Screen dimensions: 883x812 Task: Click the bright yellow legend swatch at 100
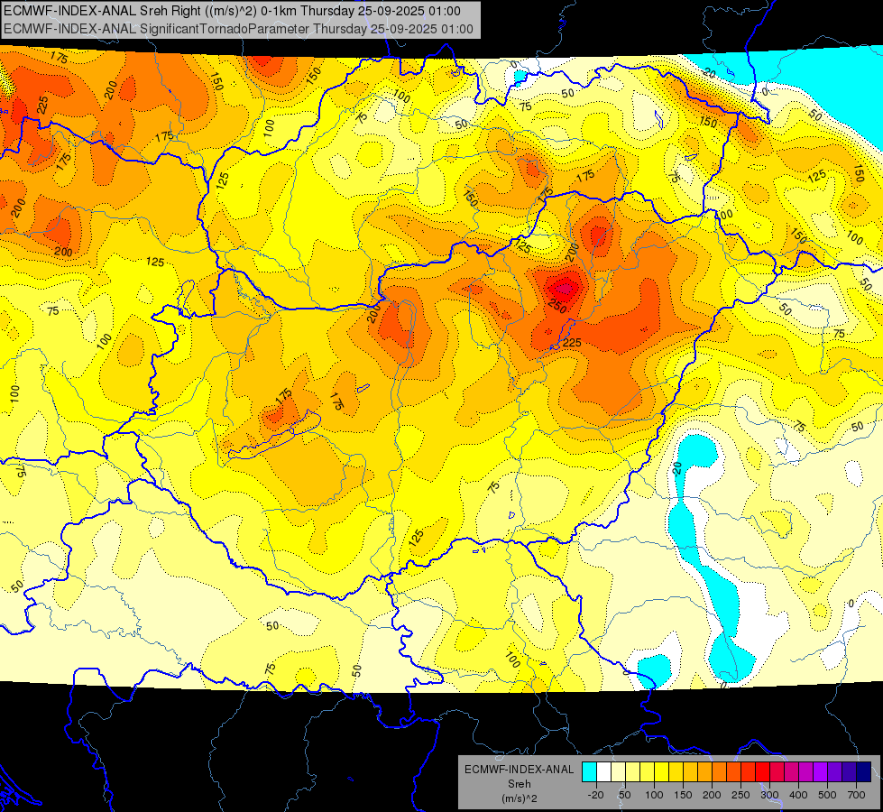point(662,772)
